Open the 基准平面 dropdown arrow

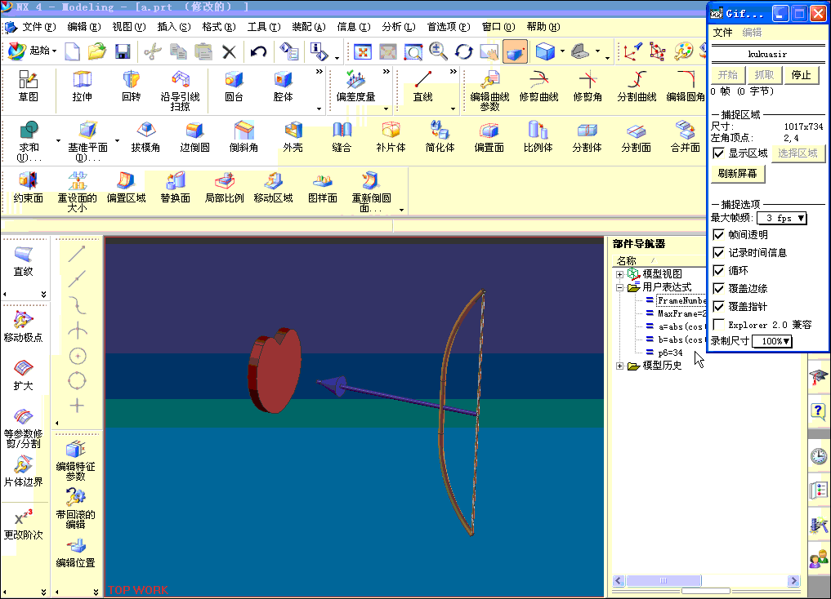click(x=117, y=140)
